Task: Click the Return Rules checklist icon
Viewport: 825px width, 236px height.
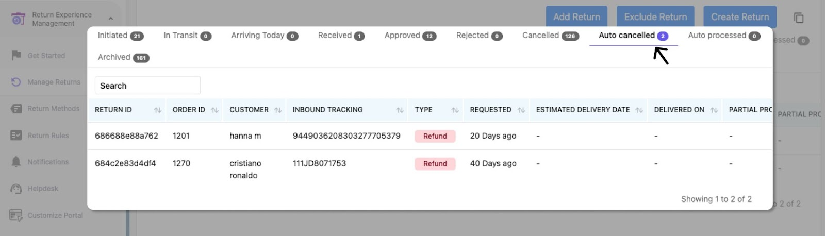Action: pyautogui.click(x=16, y=135)
